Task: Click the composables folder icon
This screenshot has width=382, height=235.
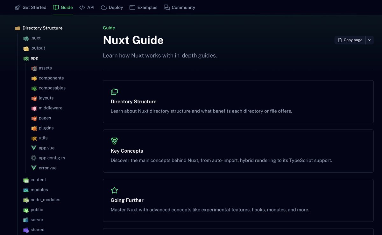Action: [34, 88]
